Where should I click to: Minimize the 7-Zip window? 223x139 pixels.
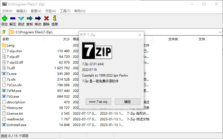point(192,4)
